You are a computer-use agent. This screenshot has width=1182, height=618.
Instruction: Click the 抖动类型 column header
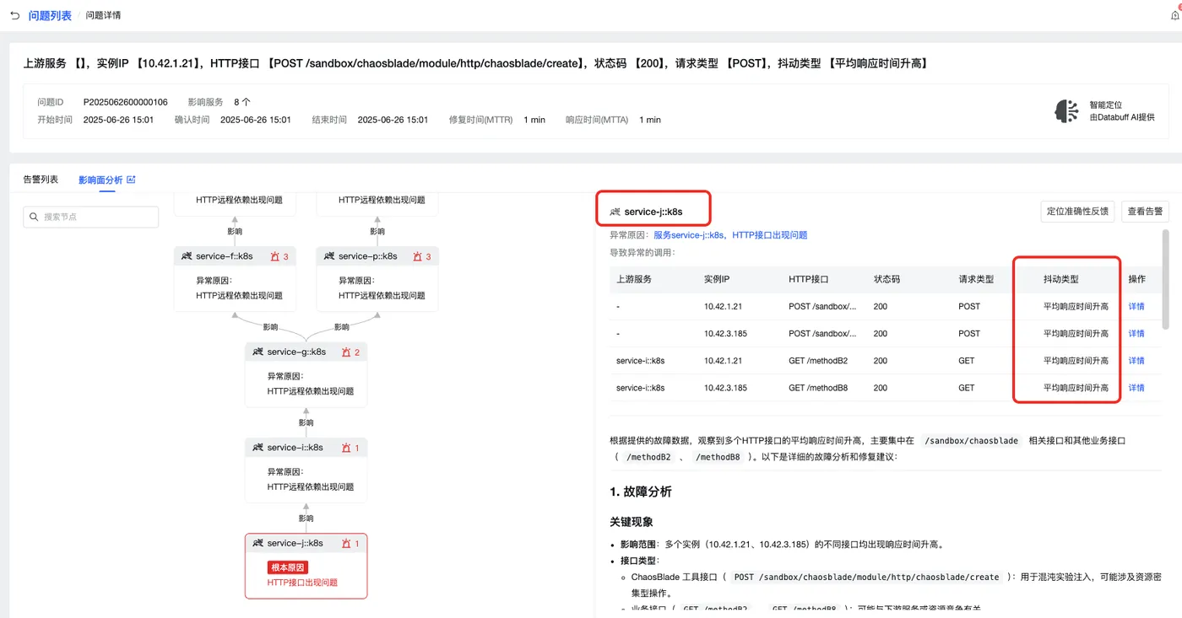coord(1061,279)
